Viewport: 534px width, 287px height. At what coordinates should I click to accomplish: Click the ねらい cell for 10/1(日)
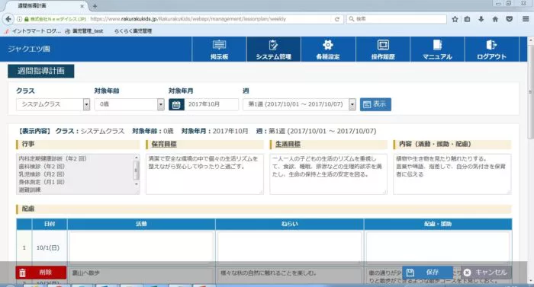coord(289,247)
